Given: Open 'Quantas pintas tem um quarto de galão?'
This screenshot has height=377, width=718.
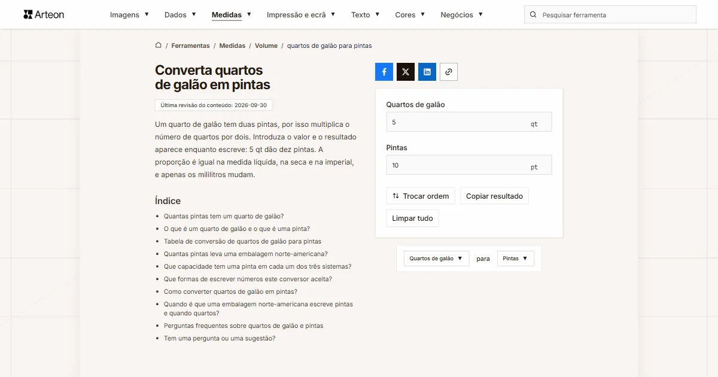Looking at the screenshot, I should pos(224,216).
